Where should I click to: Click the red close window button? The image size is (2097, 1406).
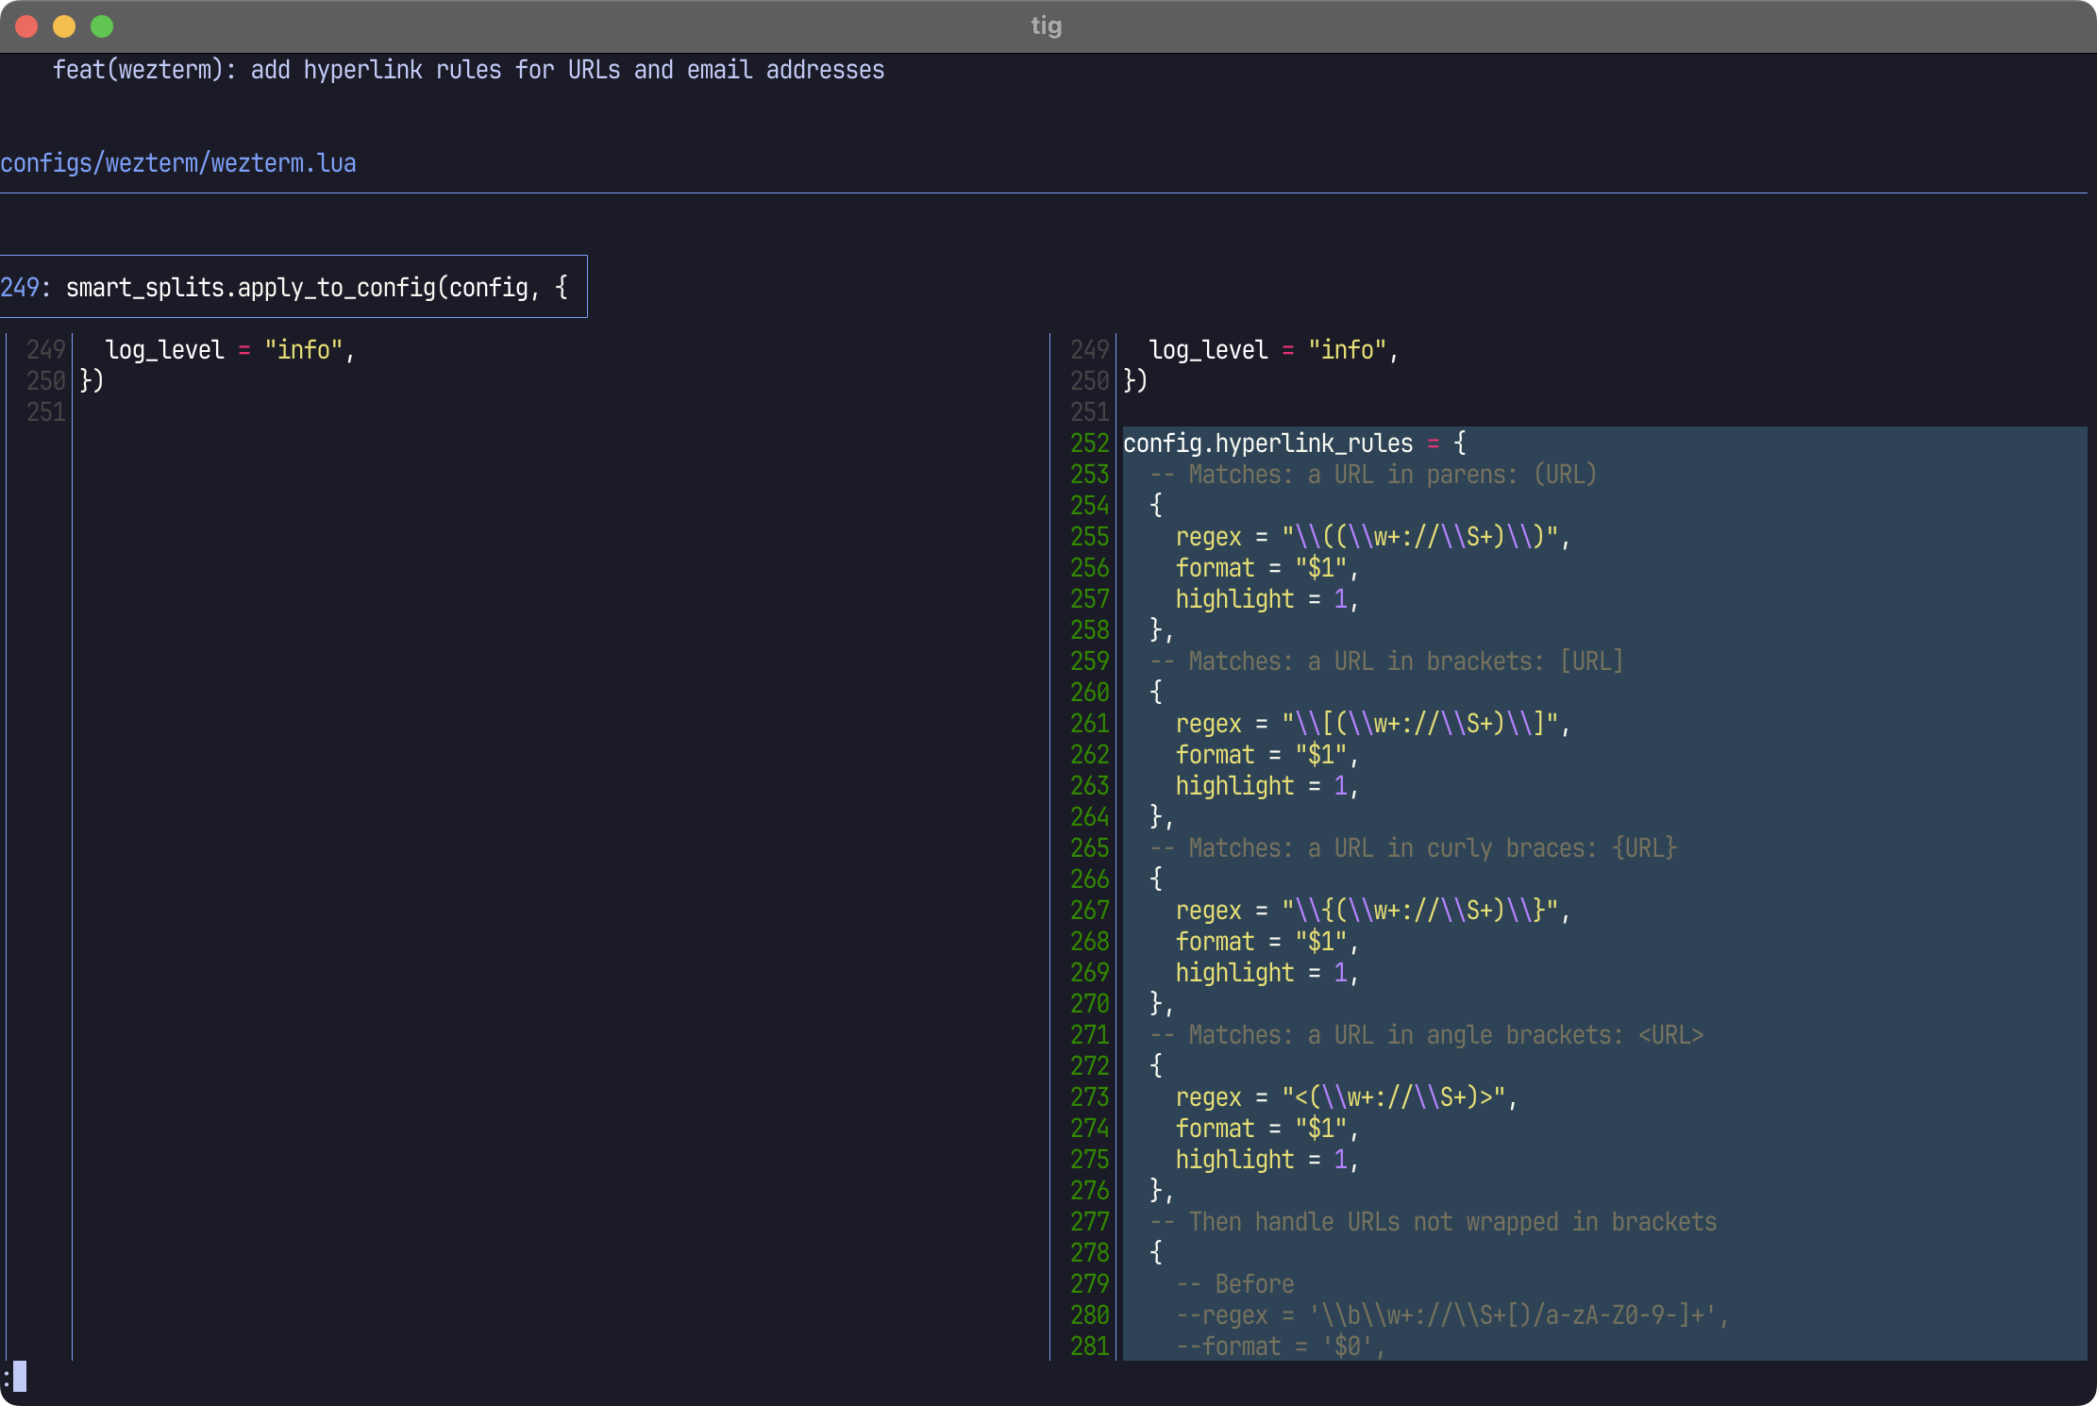point(26,26)
